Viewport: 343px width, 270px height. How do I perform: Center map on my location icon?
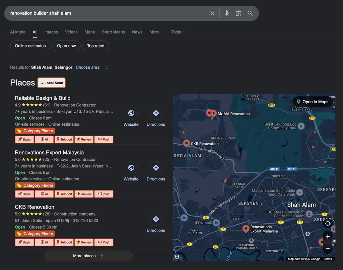[328, 223]
